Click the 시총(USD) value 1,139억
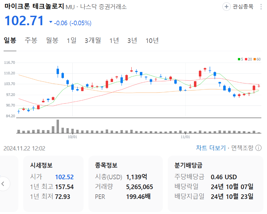267x214 pixels. (x=137, y=177)
